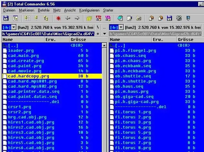The width and height of the screenshot is (204, 152).
Task: Select fi.torus 5.prg file
Action: 156,132
